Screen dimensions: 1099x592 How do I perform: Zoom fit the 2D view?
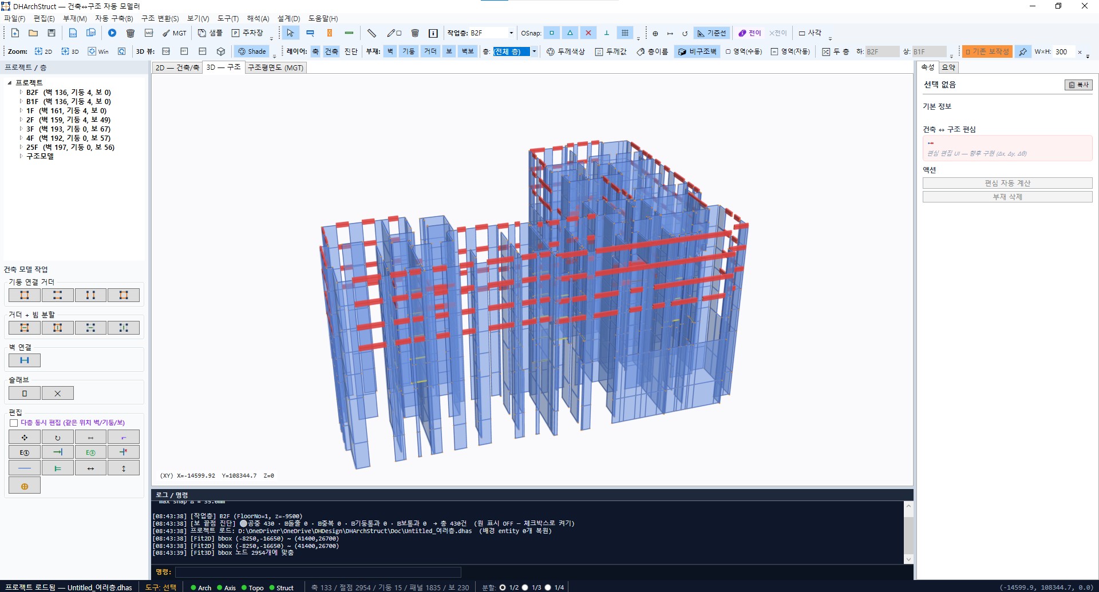pos(43,51)
